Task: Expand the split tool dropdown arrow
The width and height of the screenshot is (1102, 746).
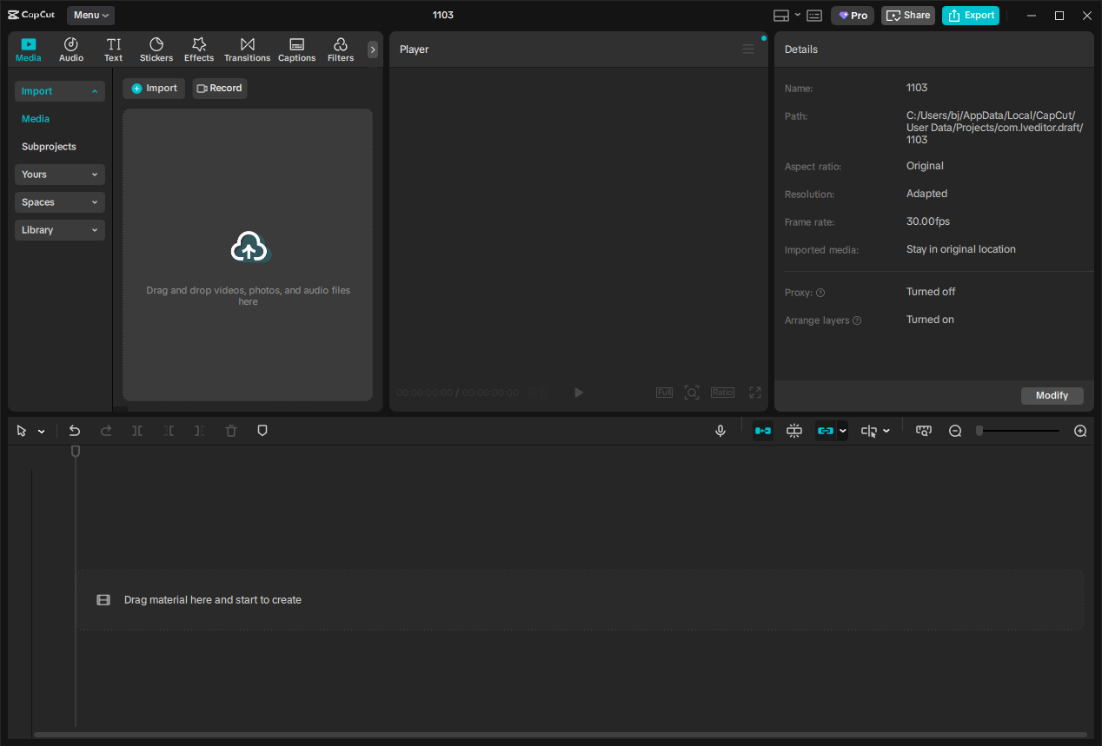Action: pos(887,430)
